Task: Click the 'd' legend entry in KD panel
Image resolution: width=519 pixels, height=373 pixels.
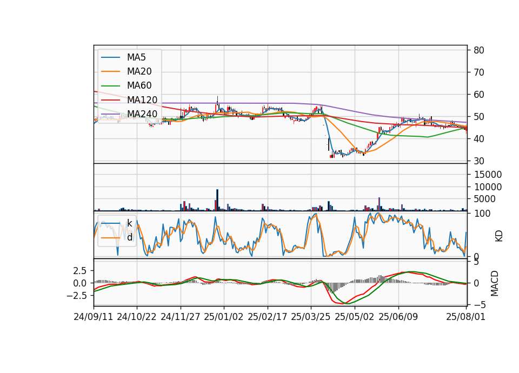Action: pos(130,237)
